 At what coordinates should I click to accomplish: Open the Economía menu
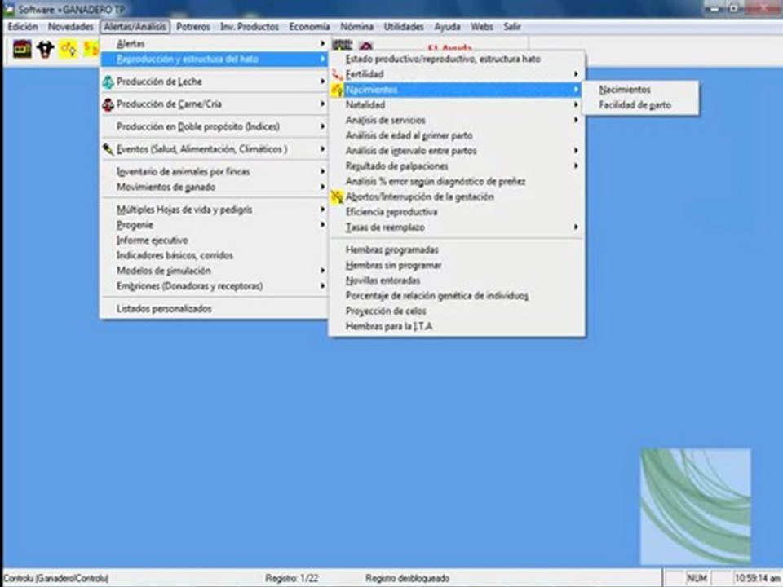click(309, 26)
